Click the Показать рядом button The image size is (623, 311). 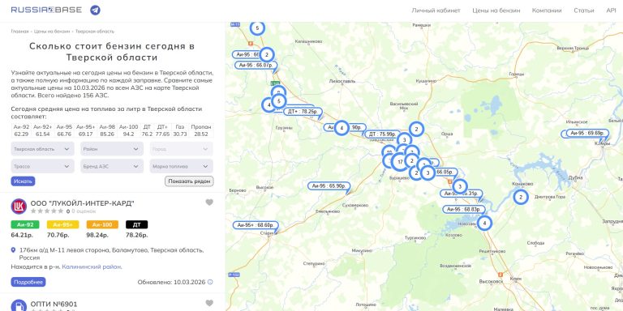tap(189, 181)
